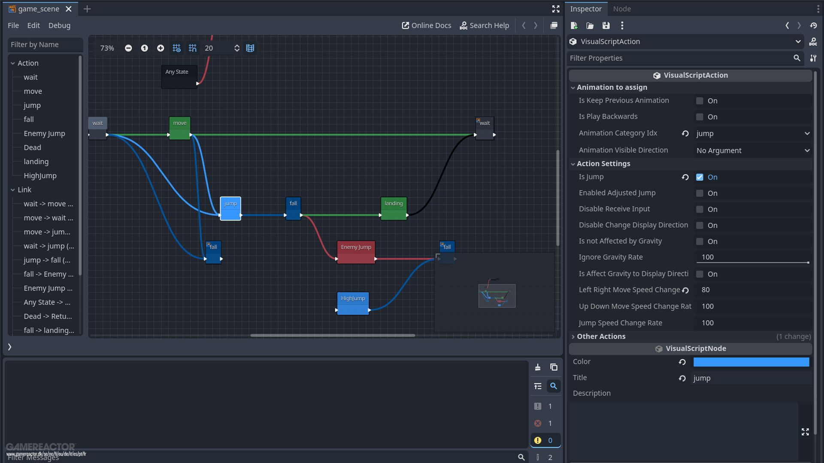Screen dimensions: 824x463
Task: Open Online Docs link
Action: coord(426,26)
